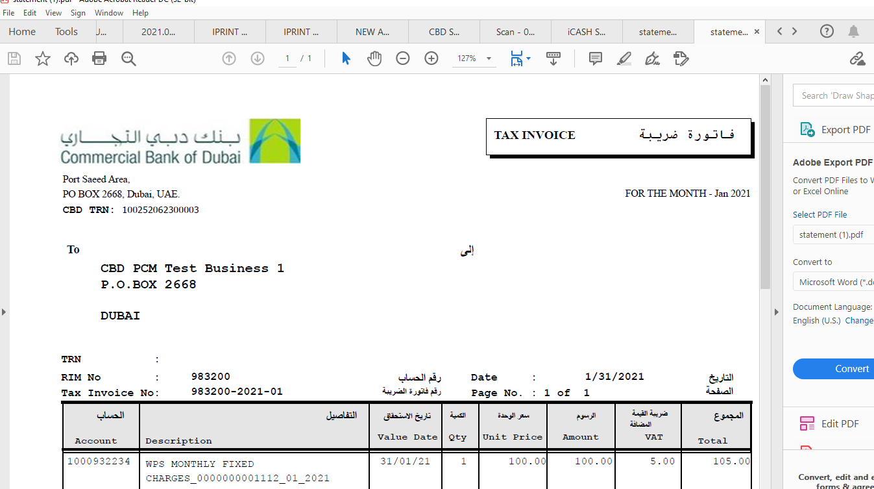The height and width of the screenshot is (489, 874).
Task: Open the Edit PDF tool icon
Action: coord(807,423)
